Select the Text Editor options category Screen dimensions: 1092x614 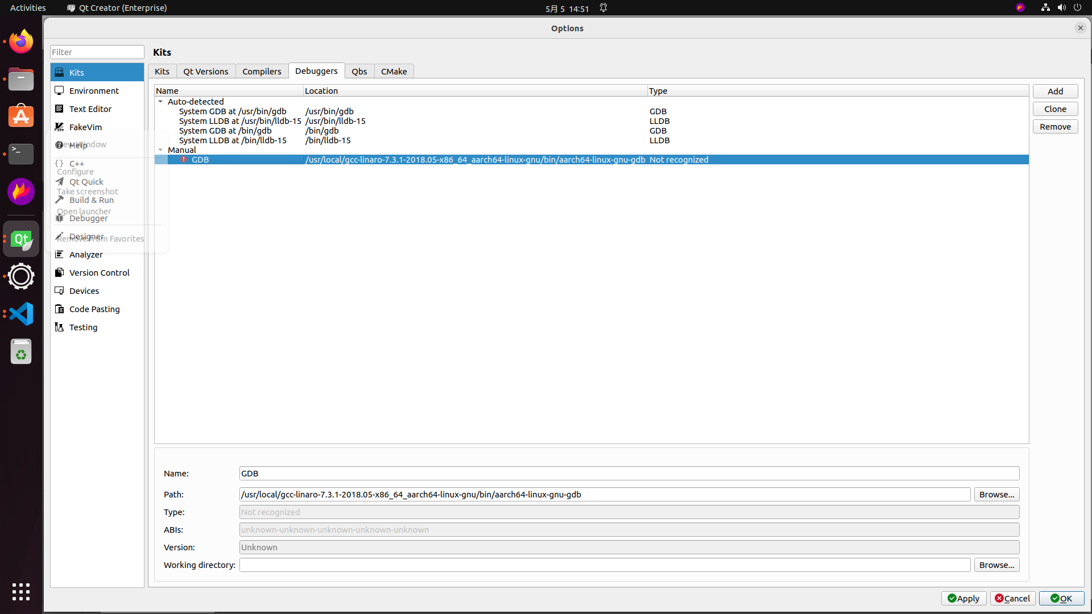pyautogui.click(x=90, y=109)
